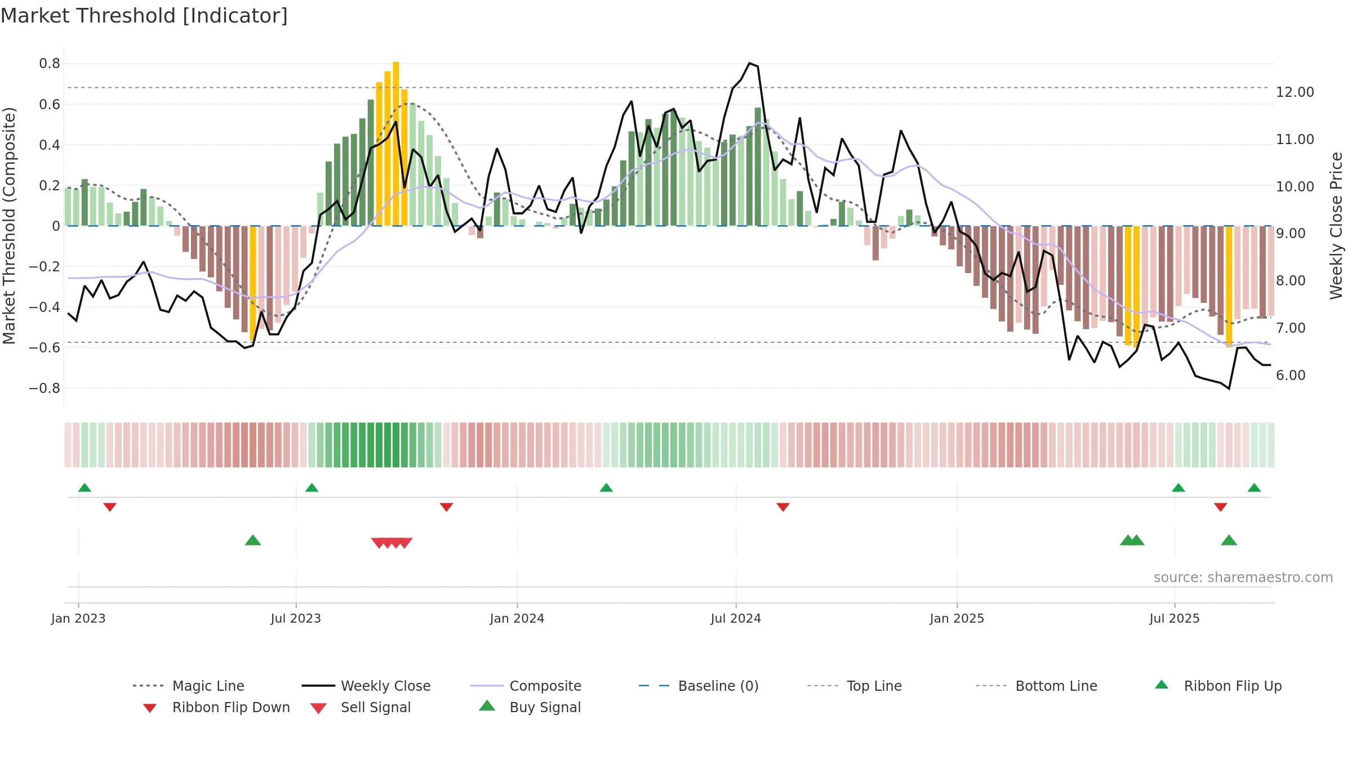Toggle the Sell Signal legend entry
The width and height of the screenshot is (1352, 760).
361,707
